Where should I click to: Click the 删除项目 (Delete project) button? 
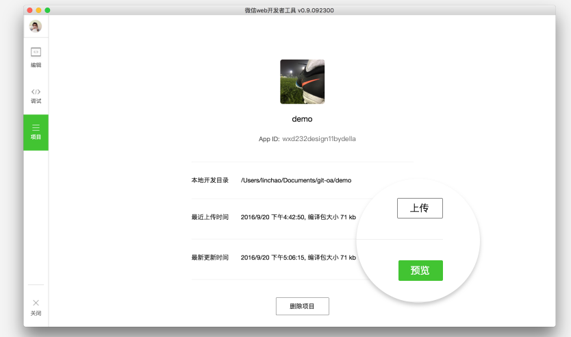tap(302, 306)
